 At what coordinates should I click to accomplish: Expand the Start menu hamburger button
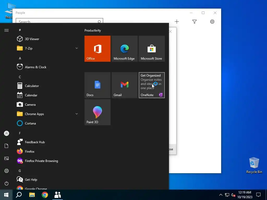(x=7, y=30)
